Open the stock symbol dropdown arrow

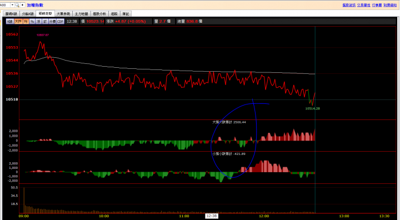coord(12,5)
